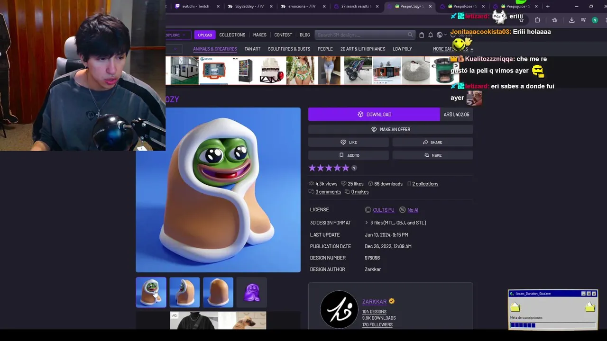Click the Add To button
Screen dimensions: 607x341
pyautogui.click(x=349, y=155)
